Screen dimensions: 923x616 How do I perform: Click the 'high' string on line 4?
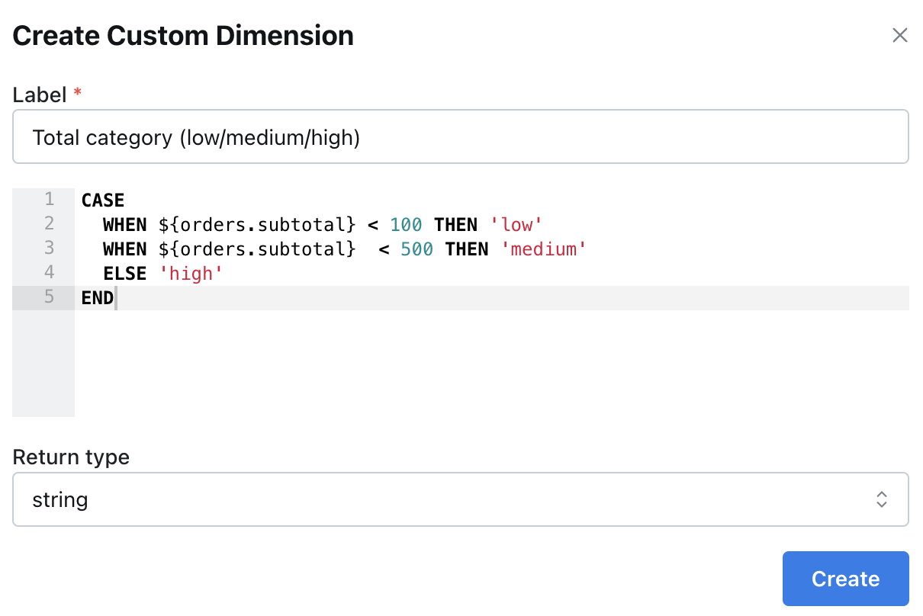190,274
